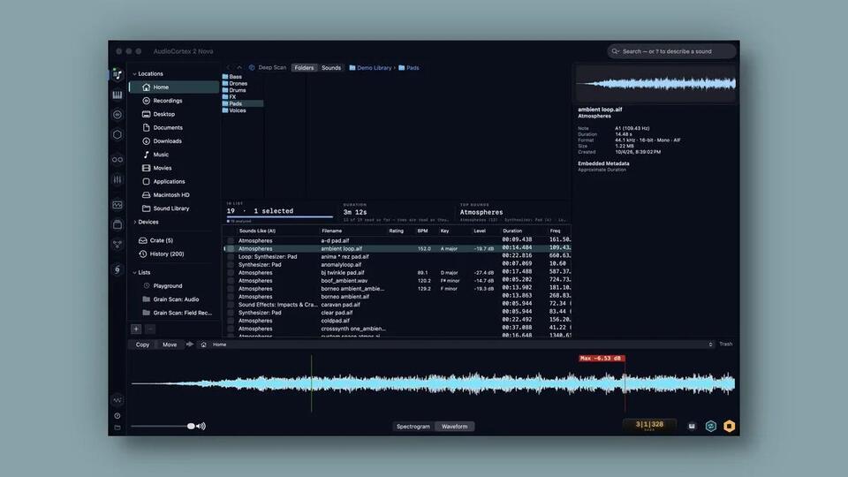
Task: Tick checkbox for anomalyloop.aif row
Action: tap(231, 264)
